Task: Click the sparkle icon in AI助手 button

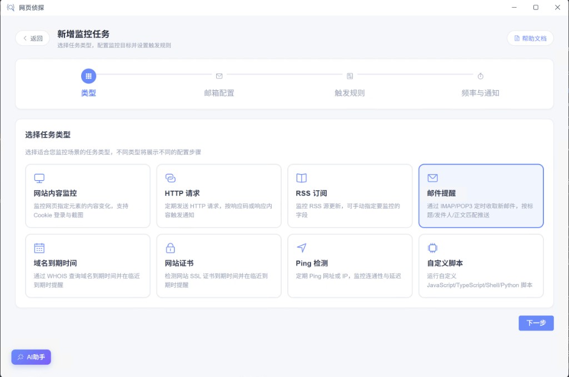Action: tap(21, 357)
